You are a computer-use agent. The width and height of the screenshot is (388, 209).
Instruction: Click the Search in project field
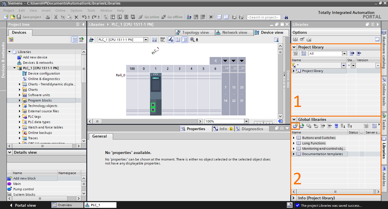264,17
